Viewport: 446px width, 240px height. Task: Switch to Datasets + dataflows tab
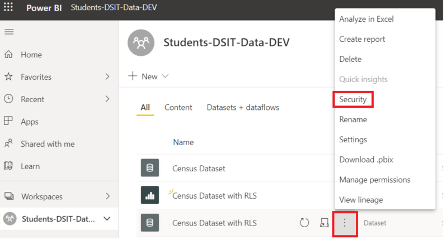243,107
